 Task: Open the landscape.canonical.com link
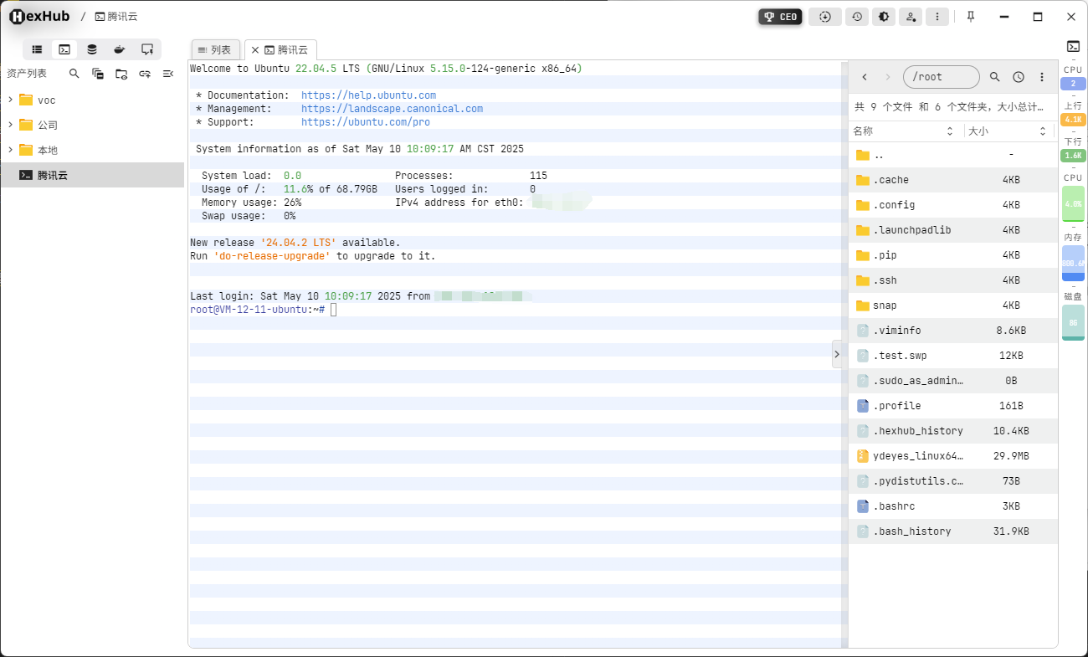pos(392,109)
